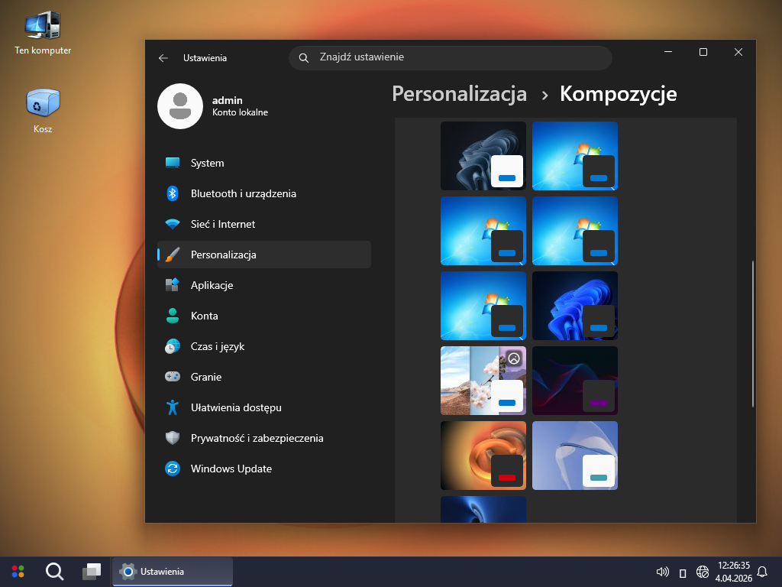782x587 pixels.
Task: Go to Konta settings
Action: [204, 316]
